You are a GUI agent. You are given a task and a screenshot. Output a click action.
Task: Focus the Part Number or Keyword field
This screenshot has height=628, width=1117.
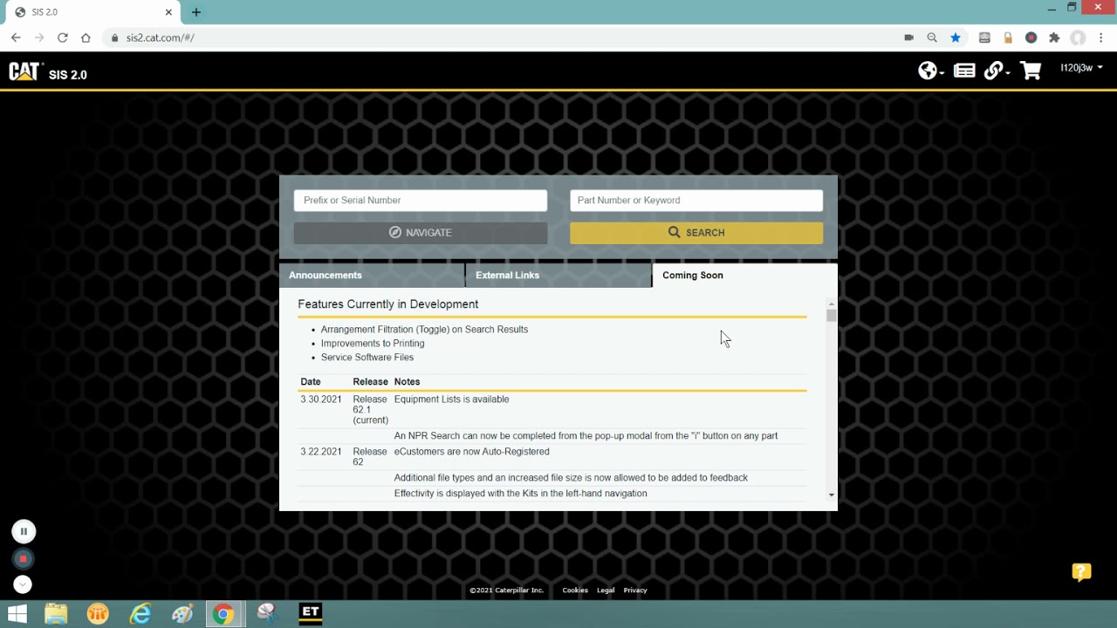tap(696, 201)
